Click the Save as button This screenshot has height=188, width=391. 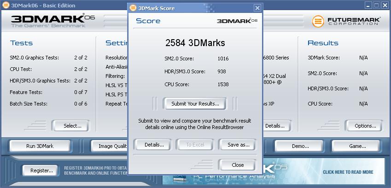[x=238, y=145]
